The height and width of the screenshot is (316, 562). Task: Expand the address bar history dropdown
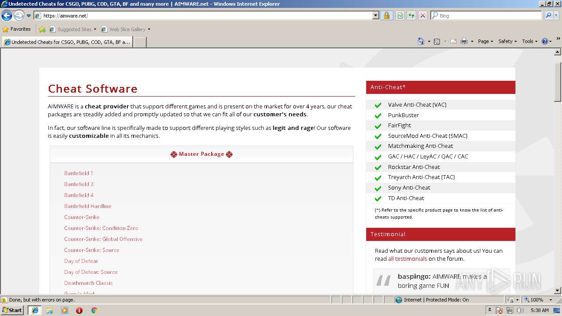tap(375, 15)
